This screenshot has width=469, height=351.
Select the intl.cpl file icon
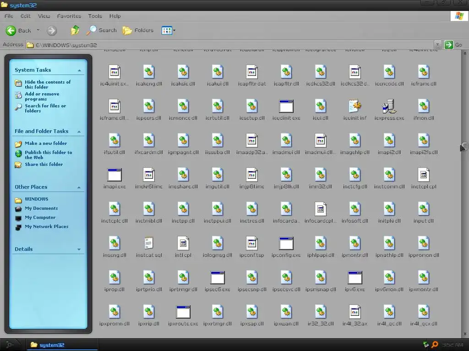183,243
